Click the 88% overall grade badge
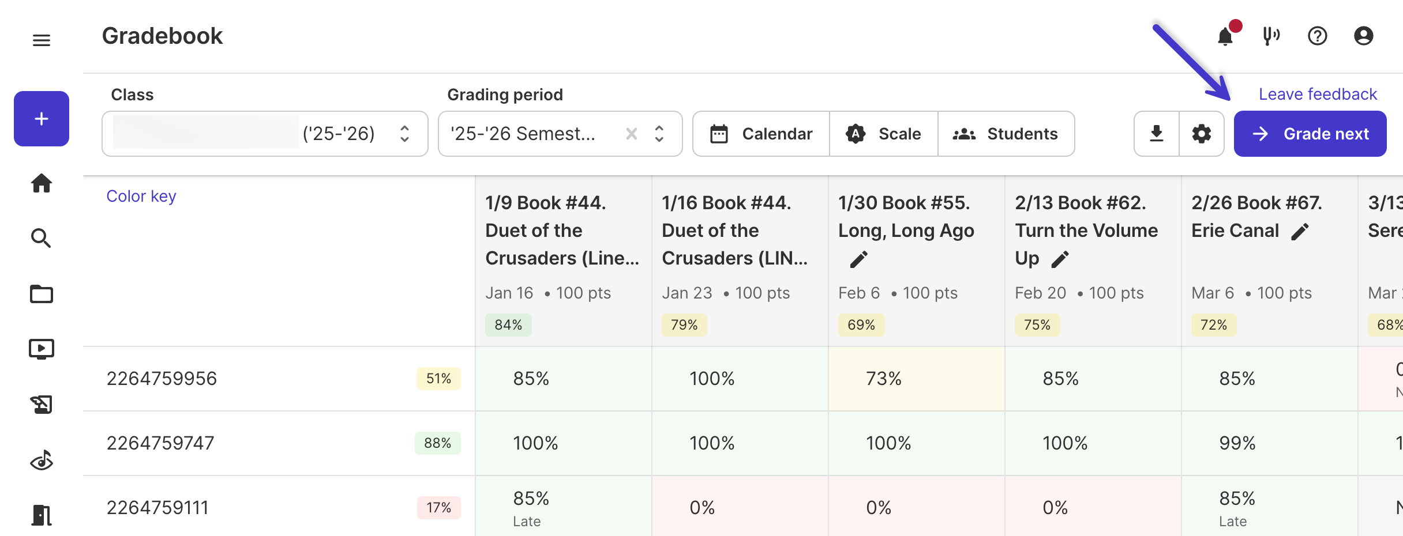This screenshot has height=536, width=1403. (x=438, y=443)
